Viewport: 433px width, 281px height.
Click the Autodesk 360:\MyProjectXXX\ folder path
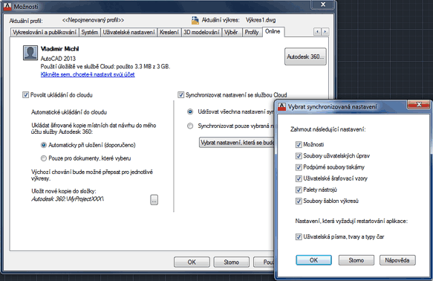(x=68, y=198)
